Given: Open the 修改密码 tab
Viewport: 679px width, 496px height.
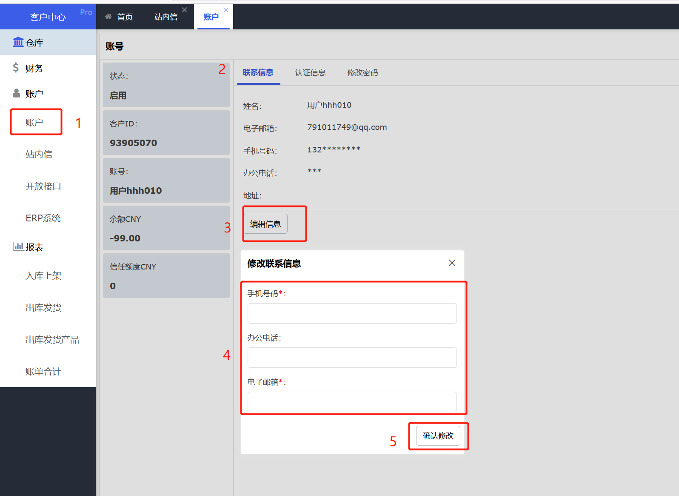Looking at the screenshot, I should click(362, 72).
